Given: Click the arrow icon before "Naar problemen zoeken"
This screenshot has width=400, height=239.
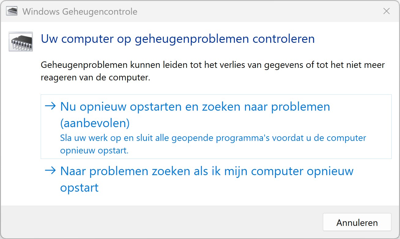Looking at the screenshot, I should [50, 171].
